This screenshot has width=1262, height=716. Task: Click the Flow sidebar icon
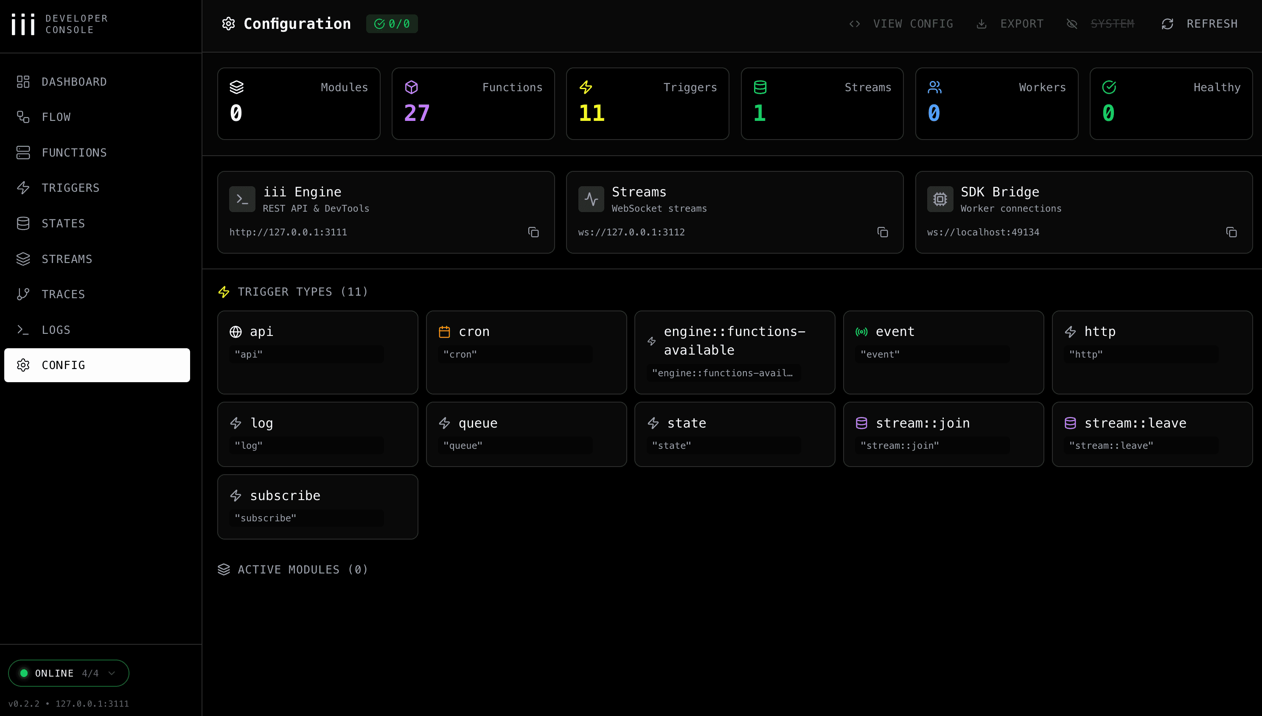pos(23,117)
